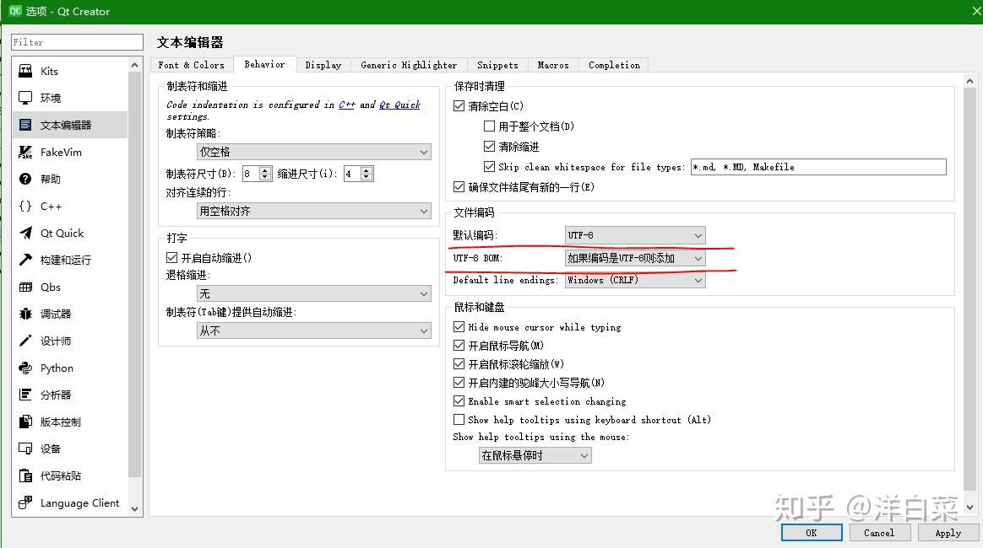
Task: Uncheck 清除空白(C) option
Action: tap(459, 106)
